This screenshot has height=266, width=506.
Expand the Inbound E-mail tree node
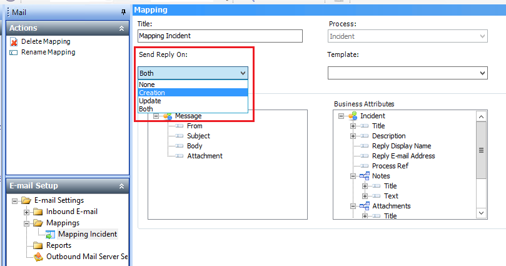point(26,212)
